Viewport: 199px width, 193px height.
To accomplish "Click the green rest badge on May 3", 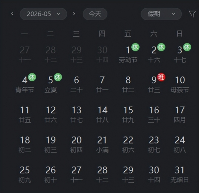I will [x=187, y=47].
